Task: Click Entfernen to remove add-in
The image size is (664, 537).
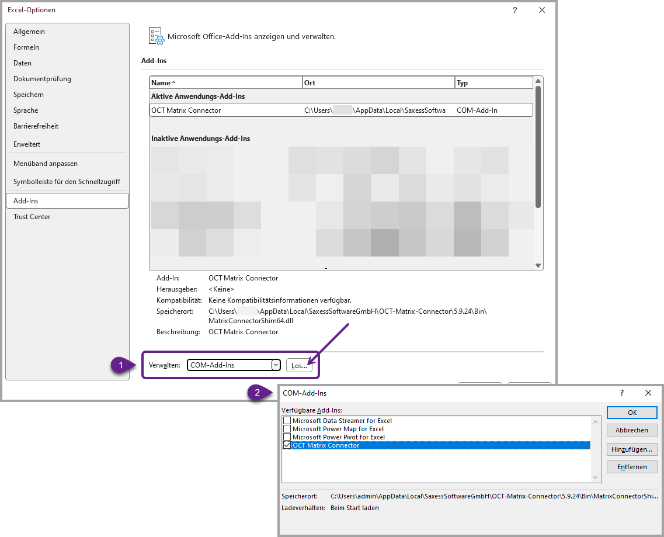Action: tap(632, 467)
